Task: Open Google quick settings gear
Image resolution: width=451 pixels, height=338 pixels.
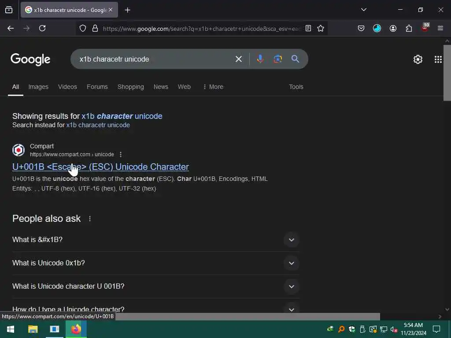Action: click(x=418, y=59)
